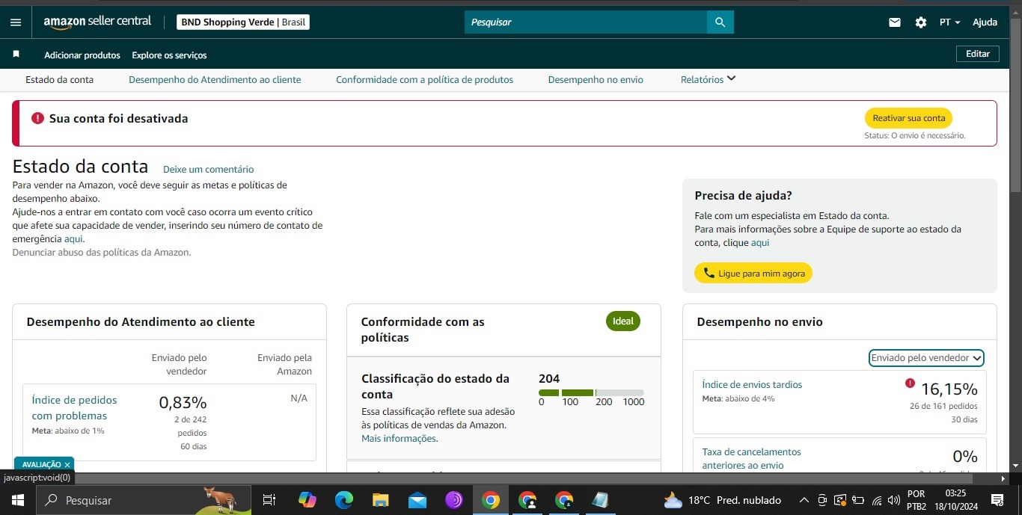Click the battery tray icon
1022x515 pixels.
click(x=858, y=500)
